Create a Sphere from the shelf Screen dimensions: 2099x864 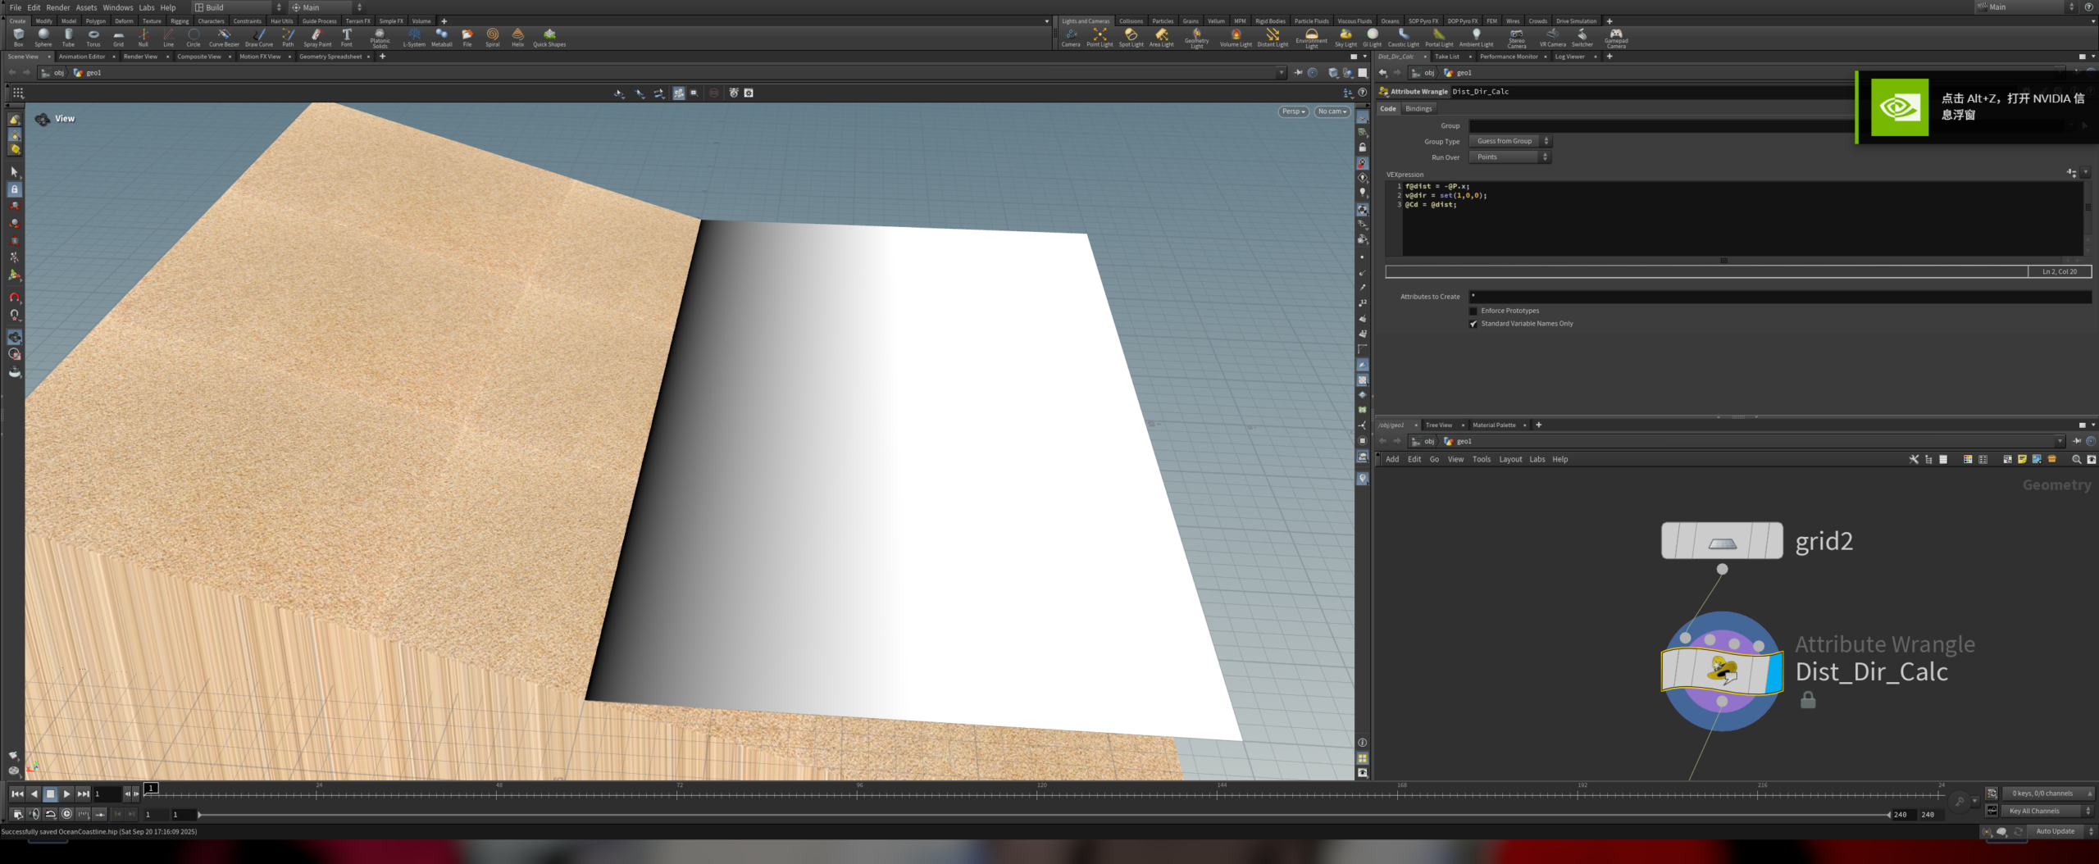43,37
